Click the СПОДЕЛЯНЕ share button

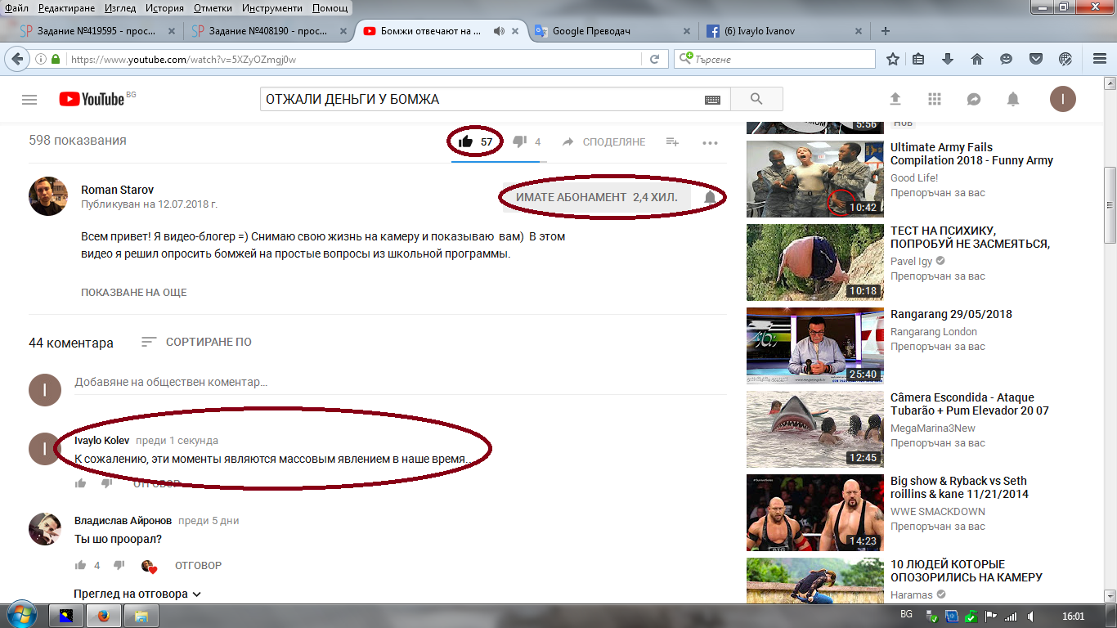[604, 141]
